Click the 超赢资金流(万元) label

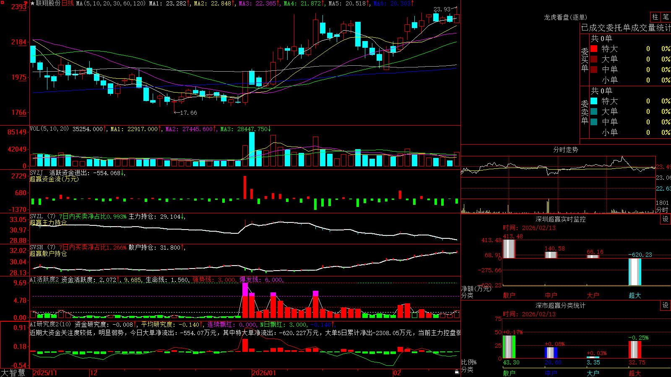(54, 179)
